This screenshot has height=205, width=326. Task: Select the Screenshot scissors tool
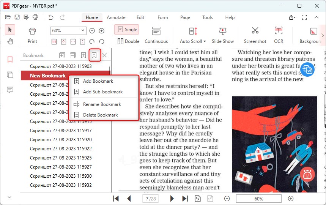(255, 35)
